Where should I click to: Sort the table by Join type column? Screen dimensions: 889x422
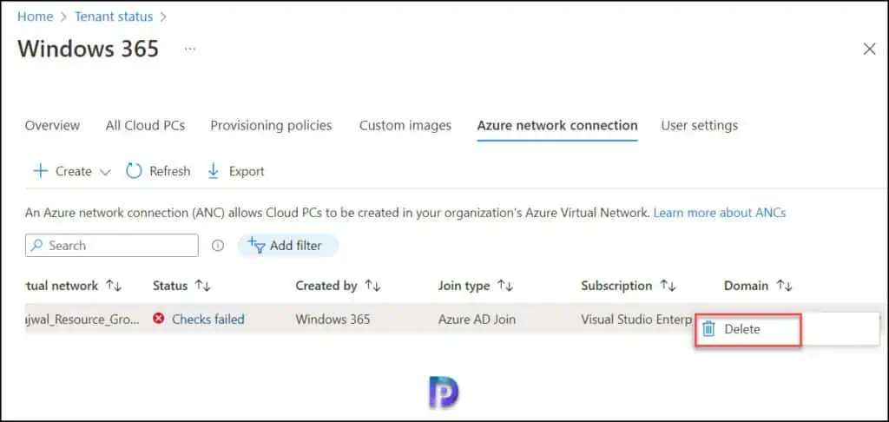pos(505,286)
